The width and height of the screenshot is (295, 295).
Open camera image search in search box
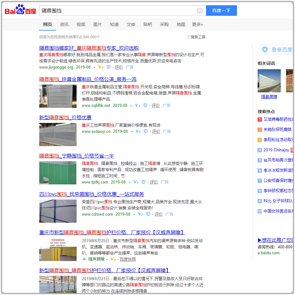tap(200, 11)
